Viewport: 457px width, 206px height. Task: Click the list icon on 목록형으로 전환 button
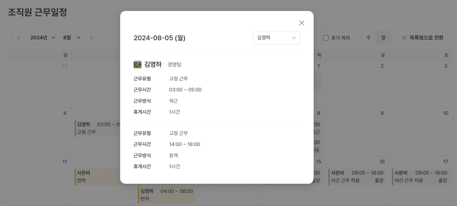pyautogui.click(x=404, y=37)
